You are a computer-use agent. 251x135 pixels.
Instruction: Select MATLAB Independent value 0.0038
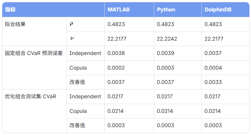click(x=116, y=53)
